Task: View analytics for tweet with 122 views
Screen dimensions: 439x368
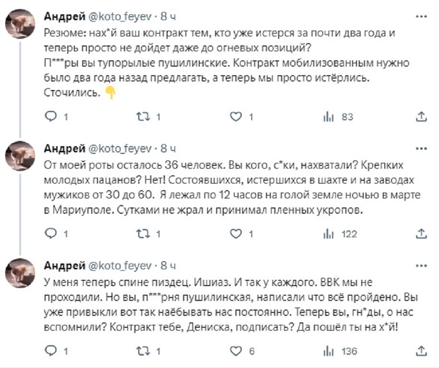Action: tap(328, 234)
